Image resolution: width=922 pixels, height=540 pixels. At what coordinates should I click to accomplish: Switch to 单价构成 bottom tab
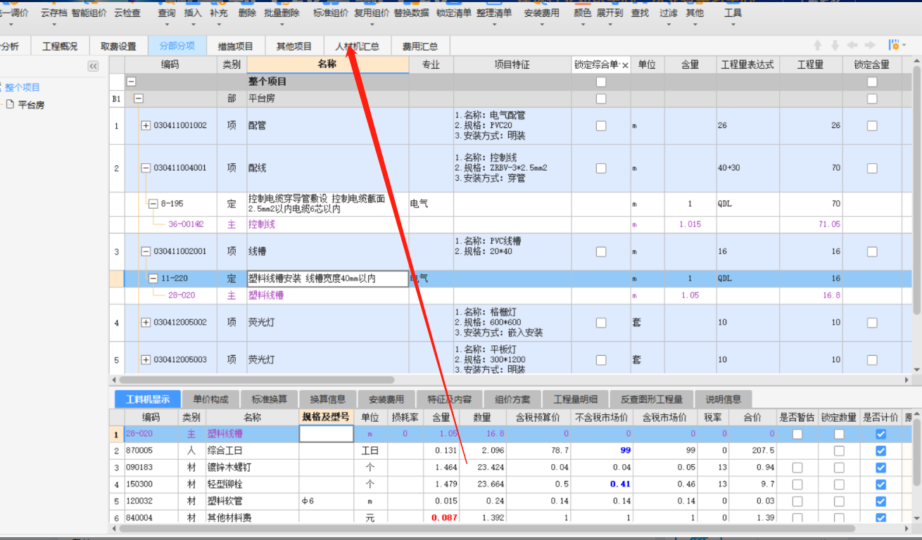tap(210, 399)
